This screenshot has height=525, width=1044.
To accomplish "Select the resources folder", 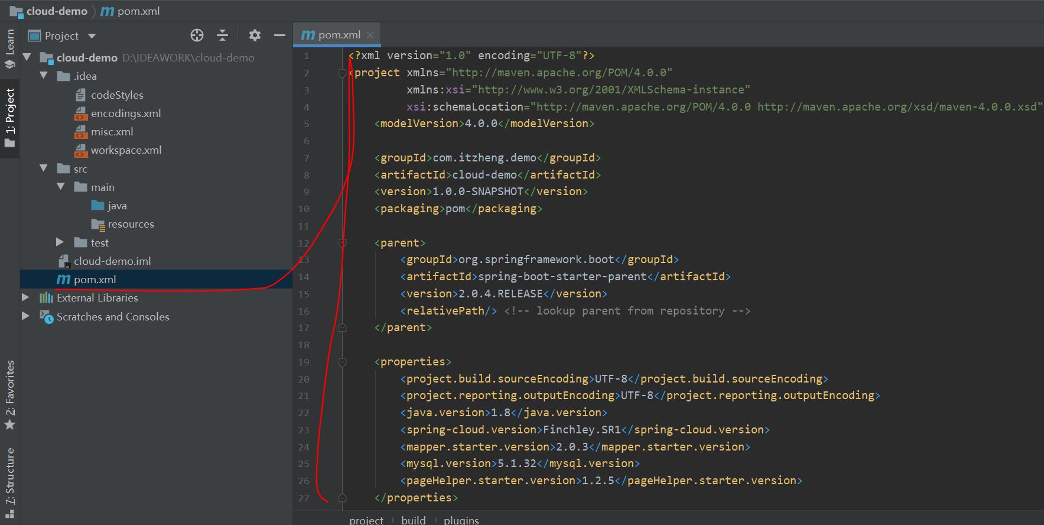I will coord(131,224).
